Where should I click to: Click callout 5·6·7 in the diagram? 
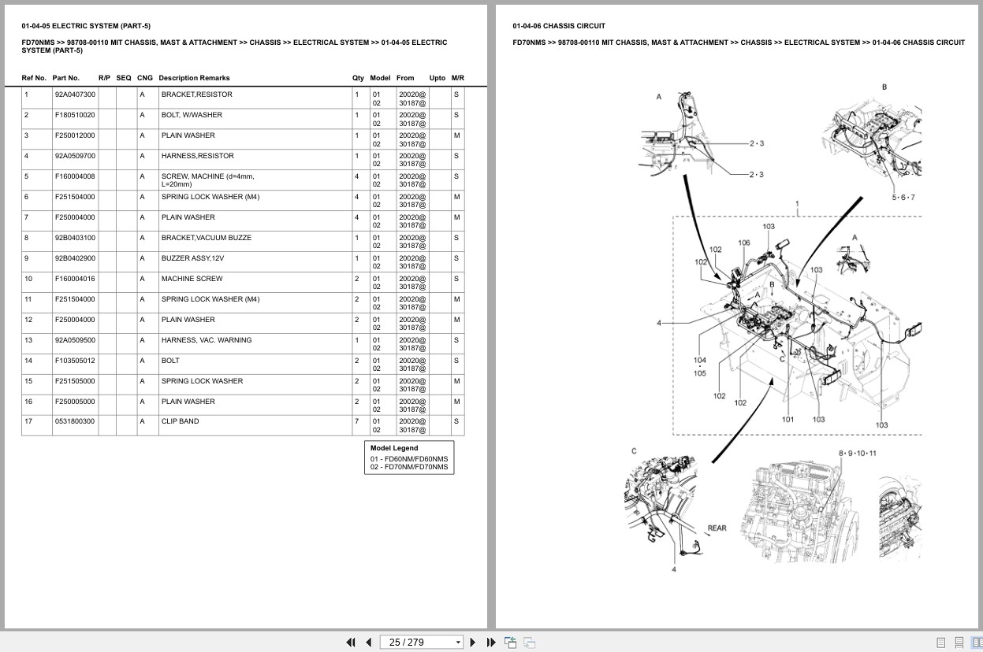903,197
